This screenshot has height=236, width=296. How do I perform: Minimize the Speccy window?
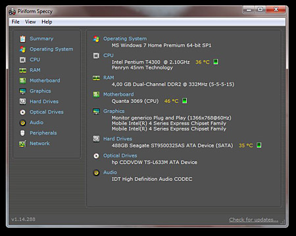249,10
